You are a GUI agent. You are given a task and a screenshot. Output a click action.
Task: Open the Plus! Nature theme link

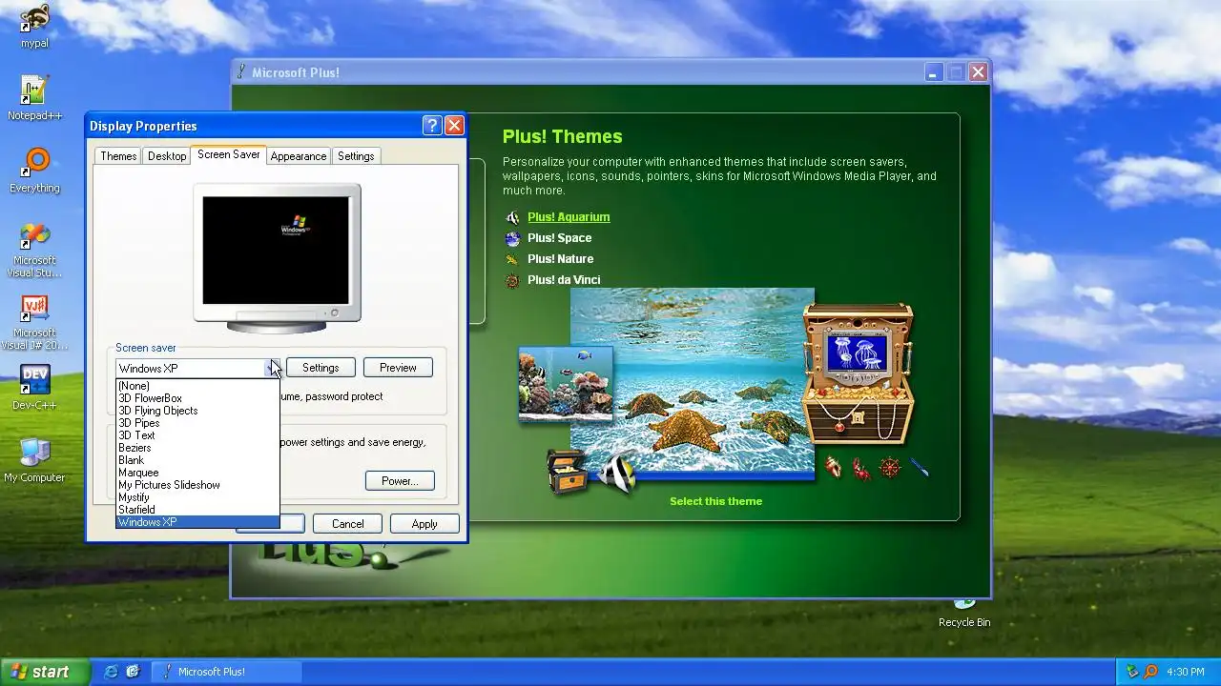[x=560, y=259]
